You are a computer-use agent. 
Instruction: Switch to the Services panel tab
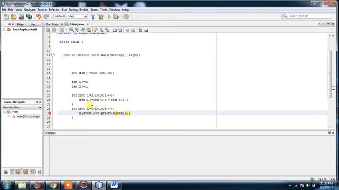34,25
